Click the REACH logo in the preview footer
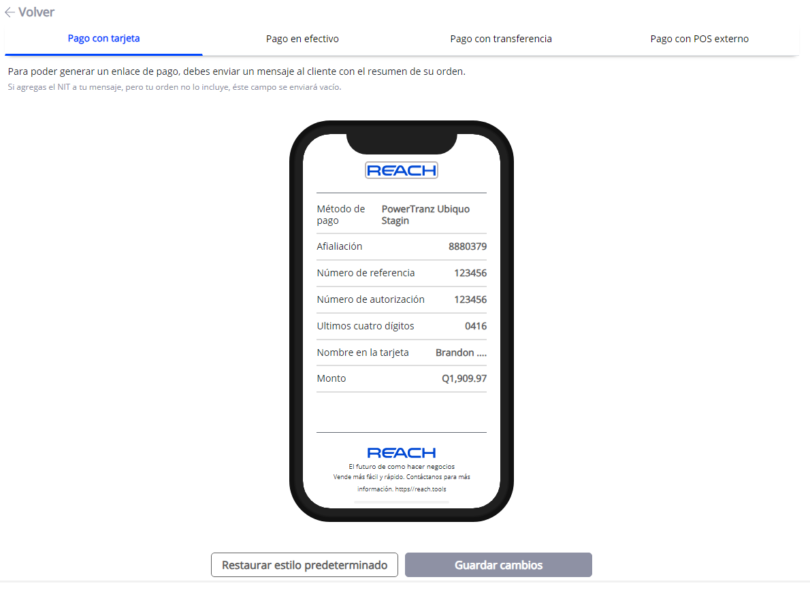The width and height of the screenshot is (810, 590). [401, 453]
